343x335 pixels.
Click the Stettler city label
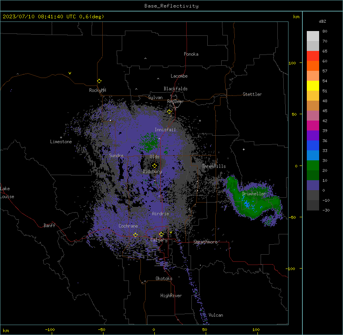[x=252, y=94]
